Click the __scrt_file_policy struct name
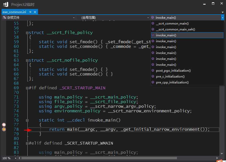 [70, 33]
